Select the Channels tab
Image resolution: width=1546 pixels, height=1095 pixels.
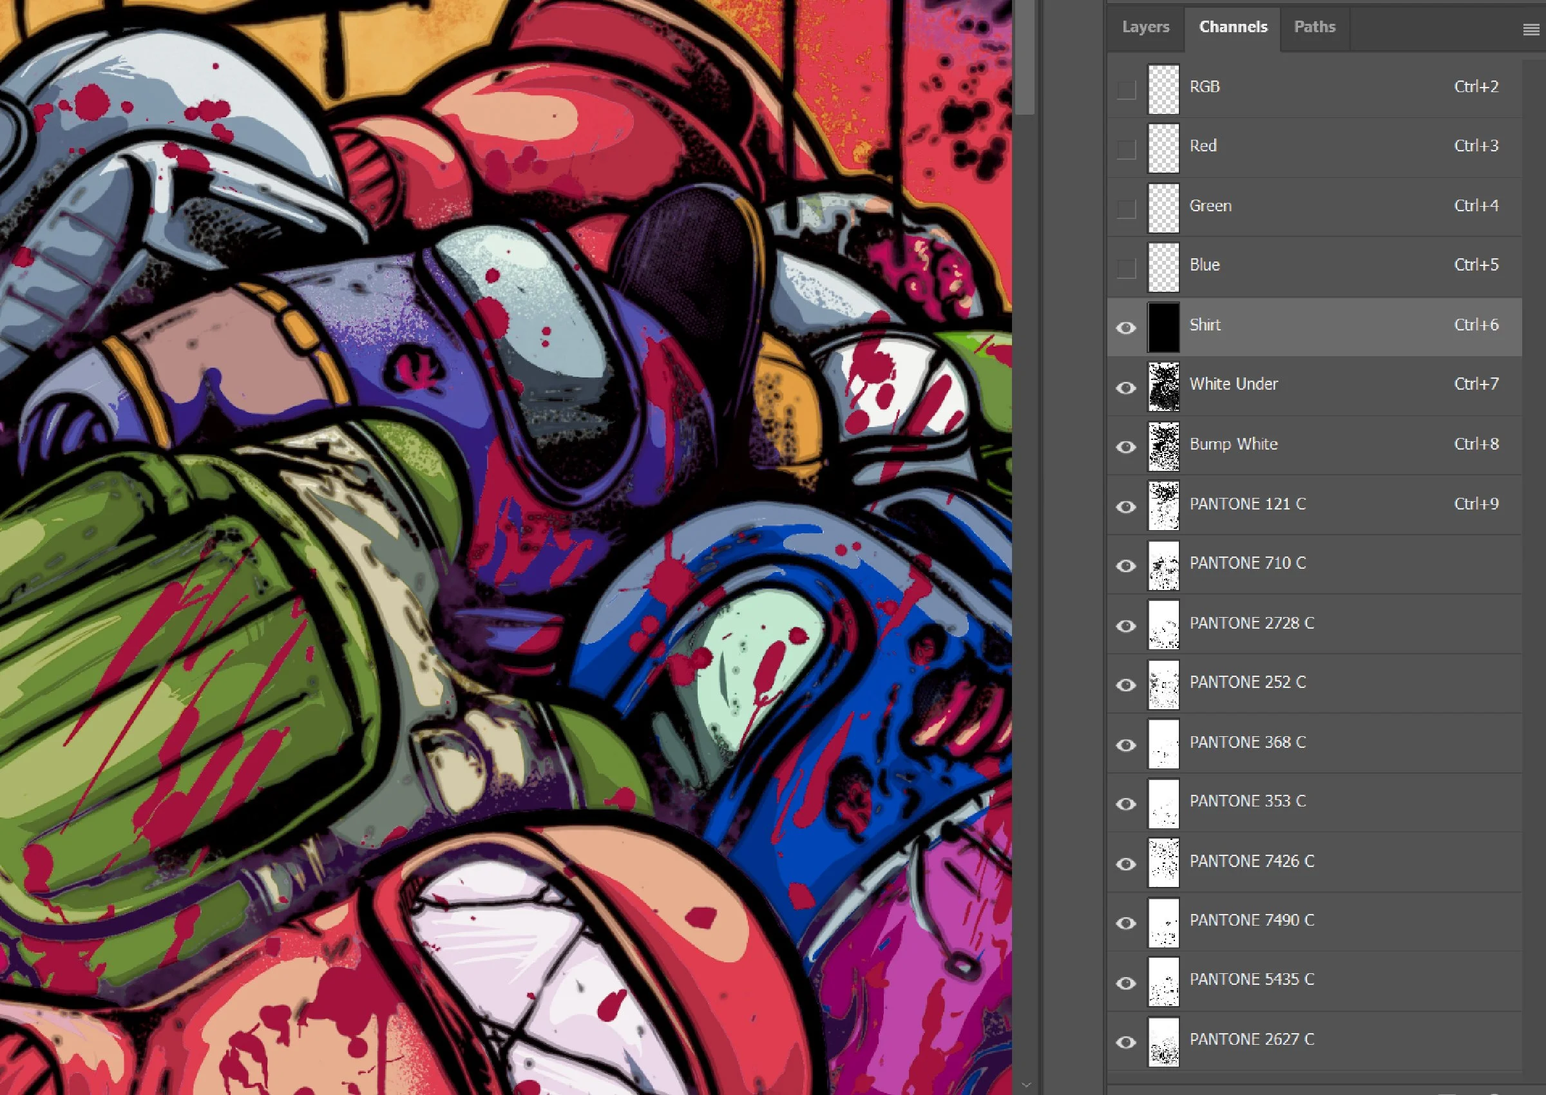coord(1232,27)
